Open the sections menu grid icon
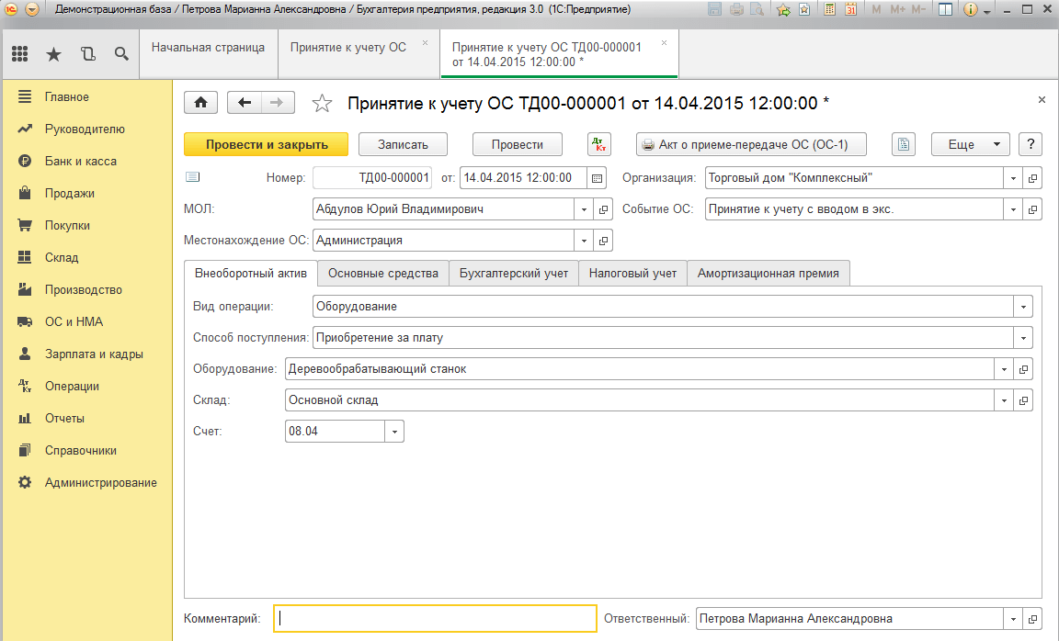 pos(19,54)
